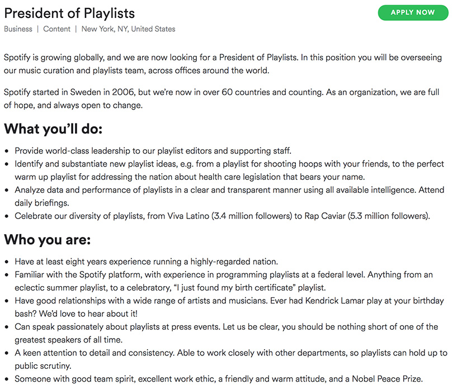
Task: Click the New York, NY location link
Action: [128, 29]
